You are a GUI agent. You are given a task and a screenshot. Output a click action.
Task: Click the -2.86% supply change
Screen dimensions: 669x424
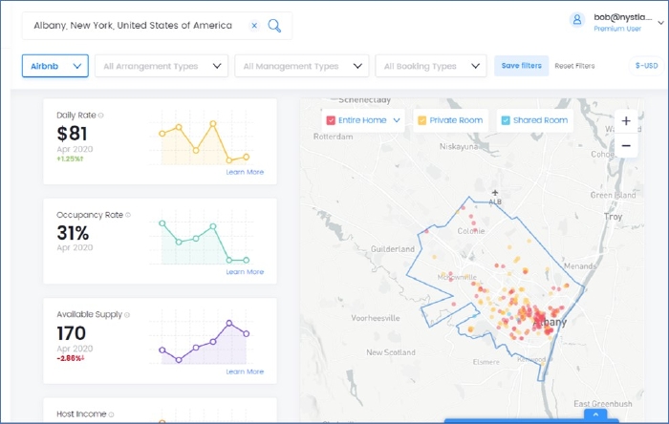tap(71, 358)
